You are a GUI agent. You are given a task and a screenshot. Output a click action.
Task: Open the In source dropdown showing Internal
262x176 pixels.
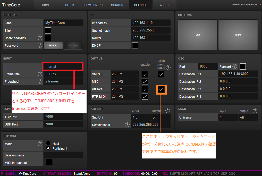coord(63,66)
